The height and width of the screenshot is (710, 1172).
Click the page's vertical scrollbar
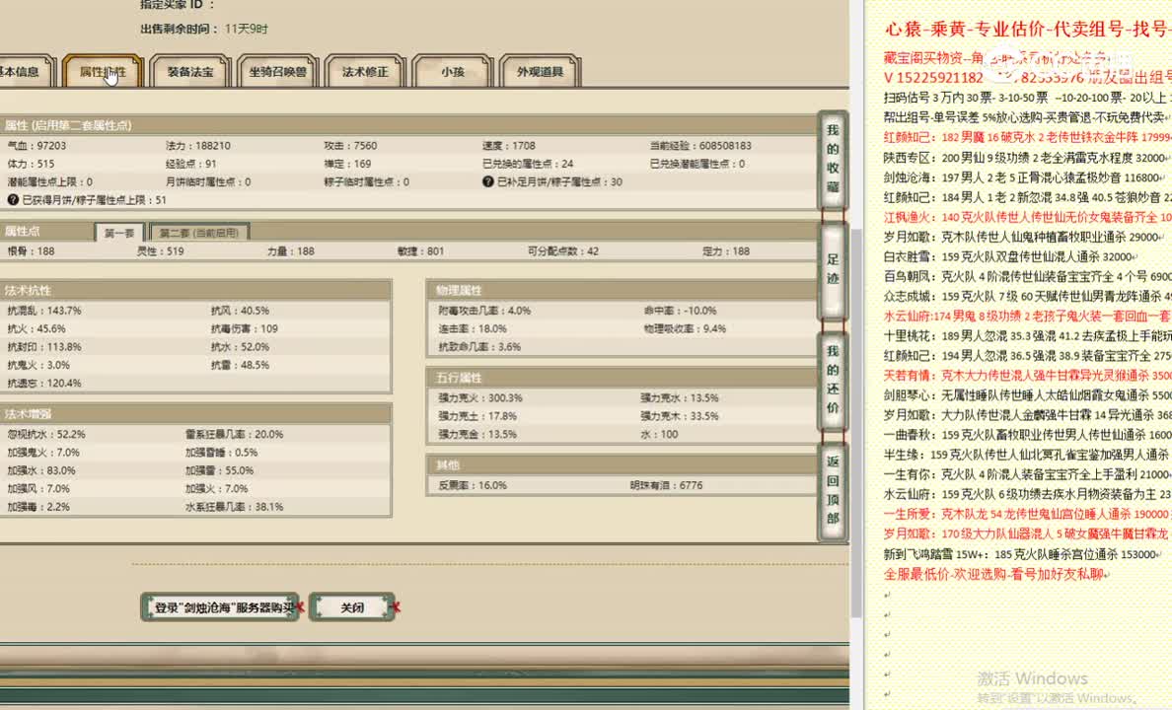pyautogui.click(x=856, y=422)
